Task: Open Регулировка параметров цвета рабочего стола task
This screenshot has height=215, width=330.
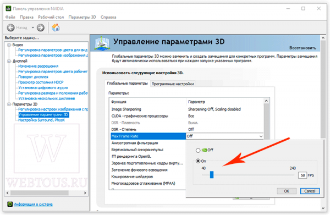Action: coord(53,71)
